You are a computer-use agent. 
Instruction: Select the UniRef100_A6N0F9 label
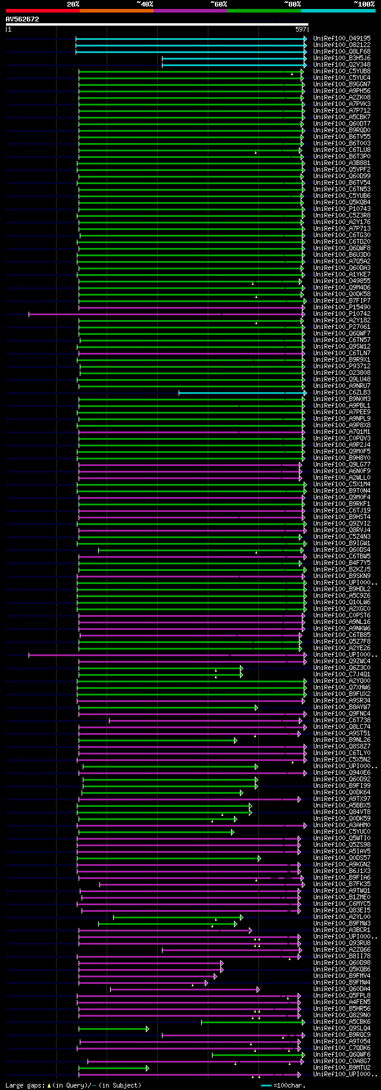click(342, 471)
